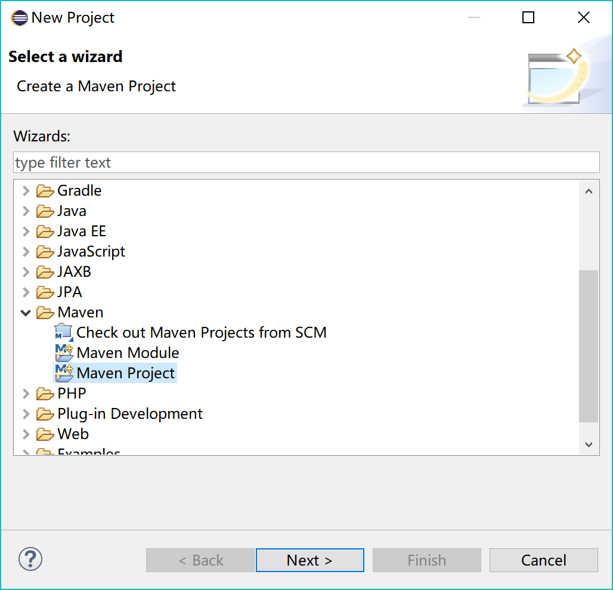Click the Check out Maven Projects SCM icon

(x=64, y=332)
